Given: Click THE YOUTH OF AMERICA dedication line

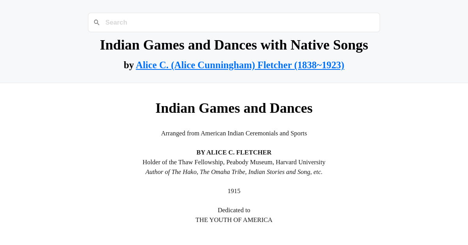Looking at the screenshot, I should [234, 220].
